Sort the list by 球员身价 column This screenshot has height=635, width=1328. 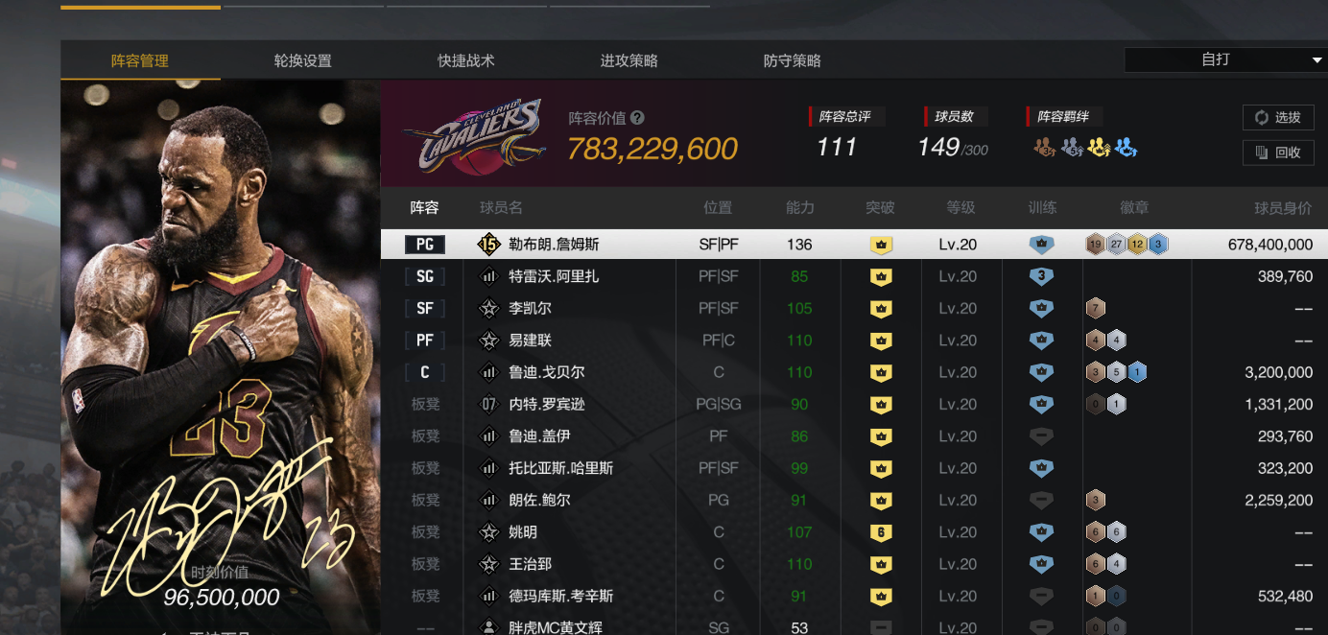coord(1283,207)
